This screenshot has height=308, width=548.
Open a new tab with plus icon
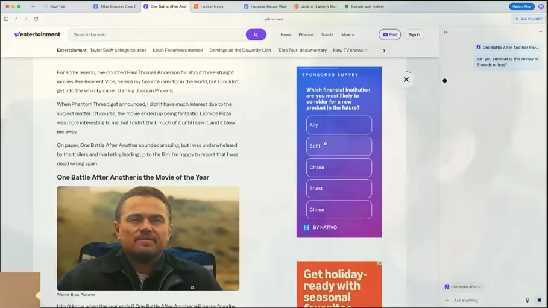(x=33, y=7)
